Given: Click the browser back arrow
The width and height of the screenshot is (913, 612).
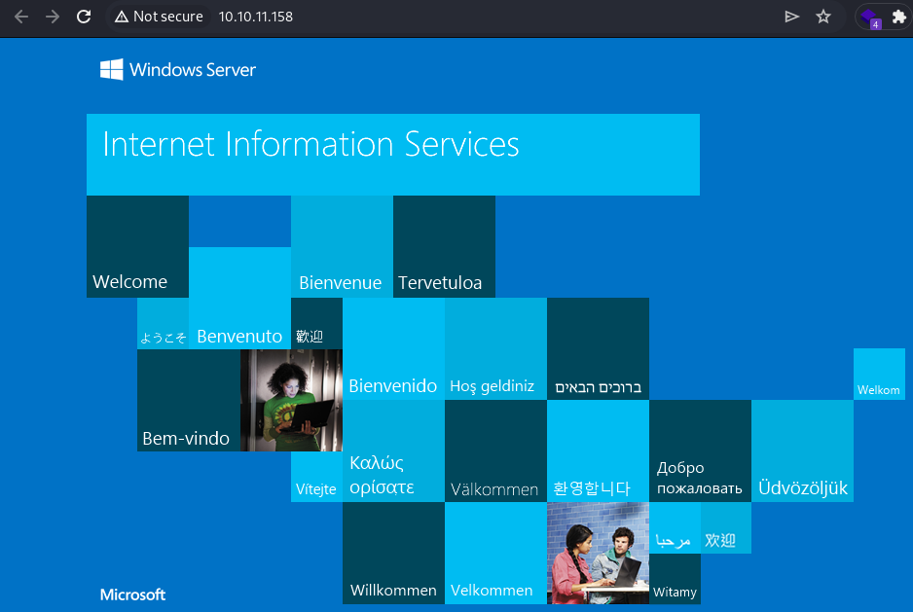Looking at the screenshot, I should point(21,17).
